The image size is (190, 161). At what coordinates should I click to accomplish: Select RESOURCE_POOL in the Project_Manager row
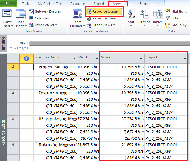point(166,67)
